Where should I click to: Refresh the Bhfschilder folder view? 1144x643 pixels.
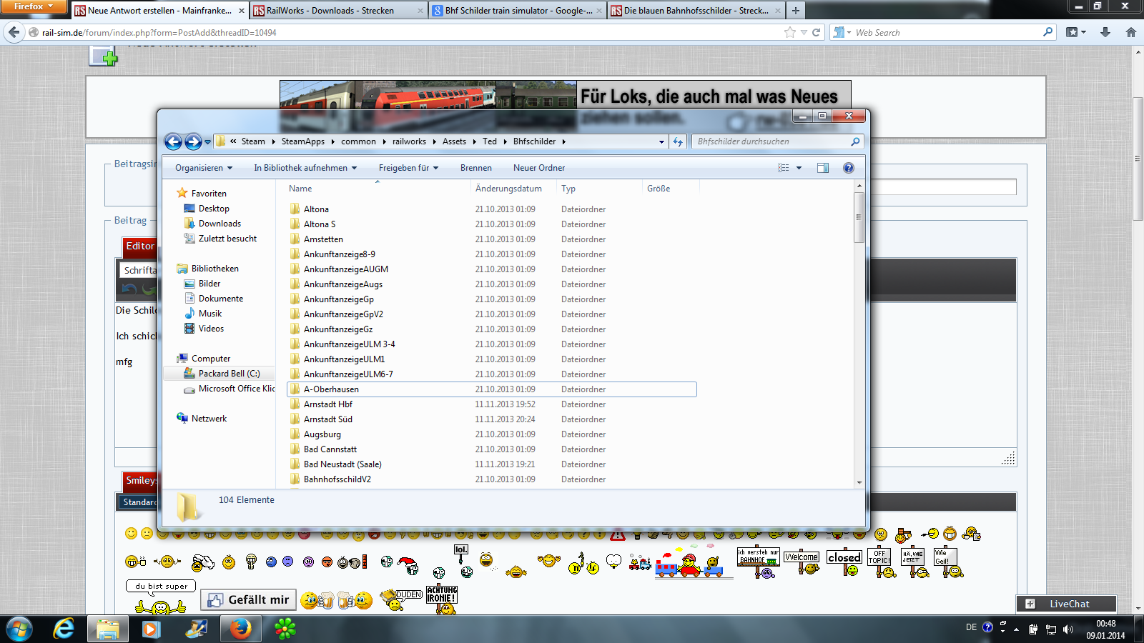678,141
